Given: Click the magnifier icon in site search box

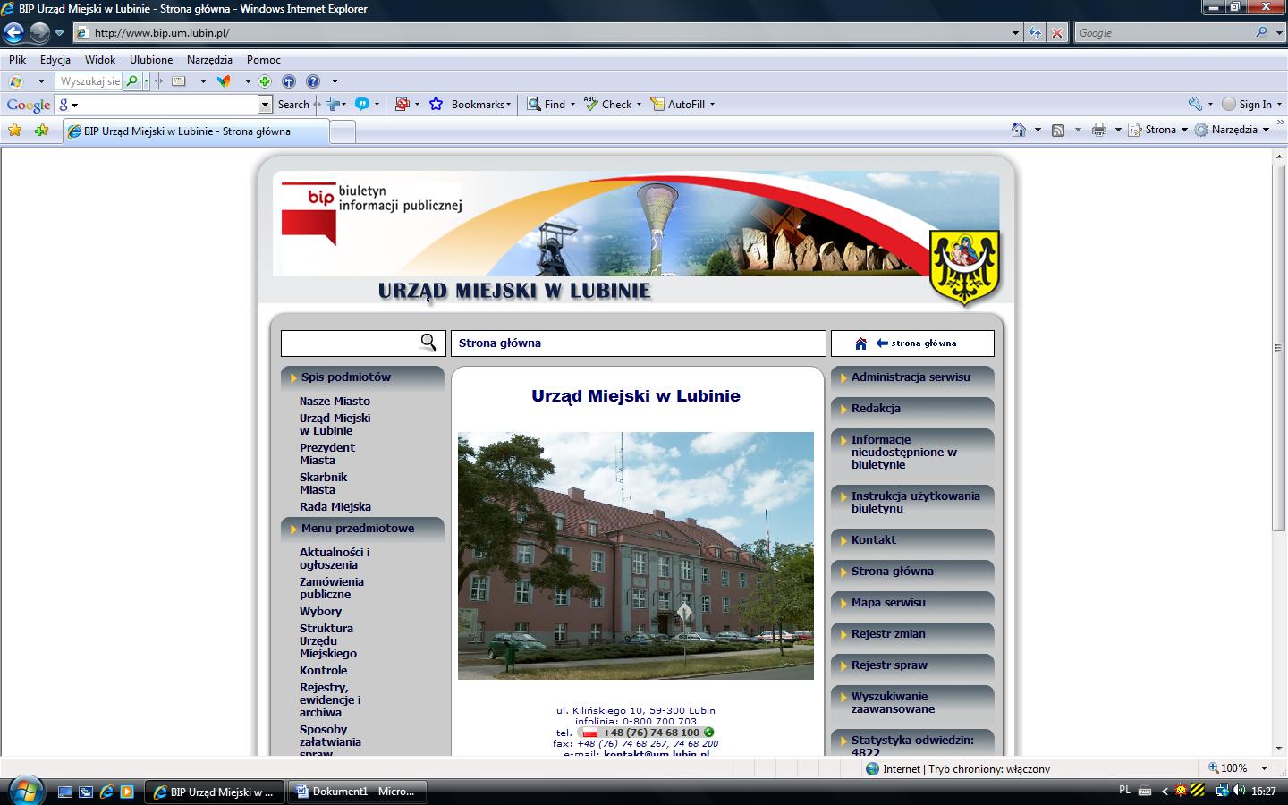Looking at the screenshot, I should click(428, 343).
